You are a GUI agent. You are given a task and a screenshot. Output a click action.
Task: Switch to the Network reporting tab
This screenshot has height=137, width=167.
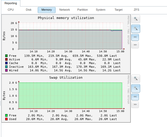tap(65, 10)
